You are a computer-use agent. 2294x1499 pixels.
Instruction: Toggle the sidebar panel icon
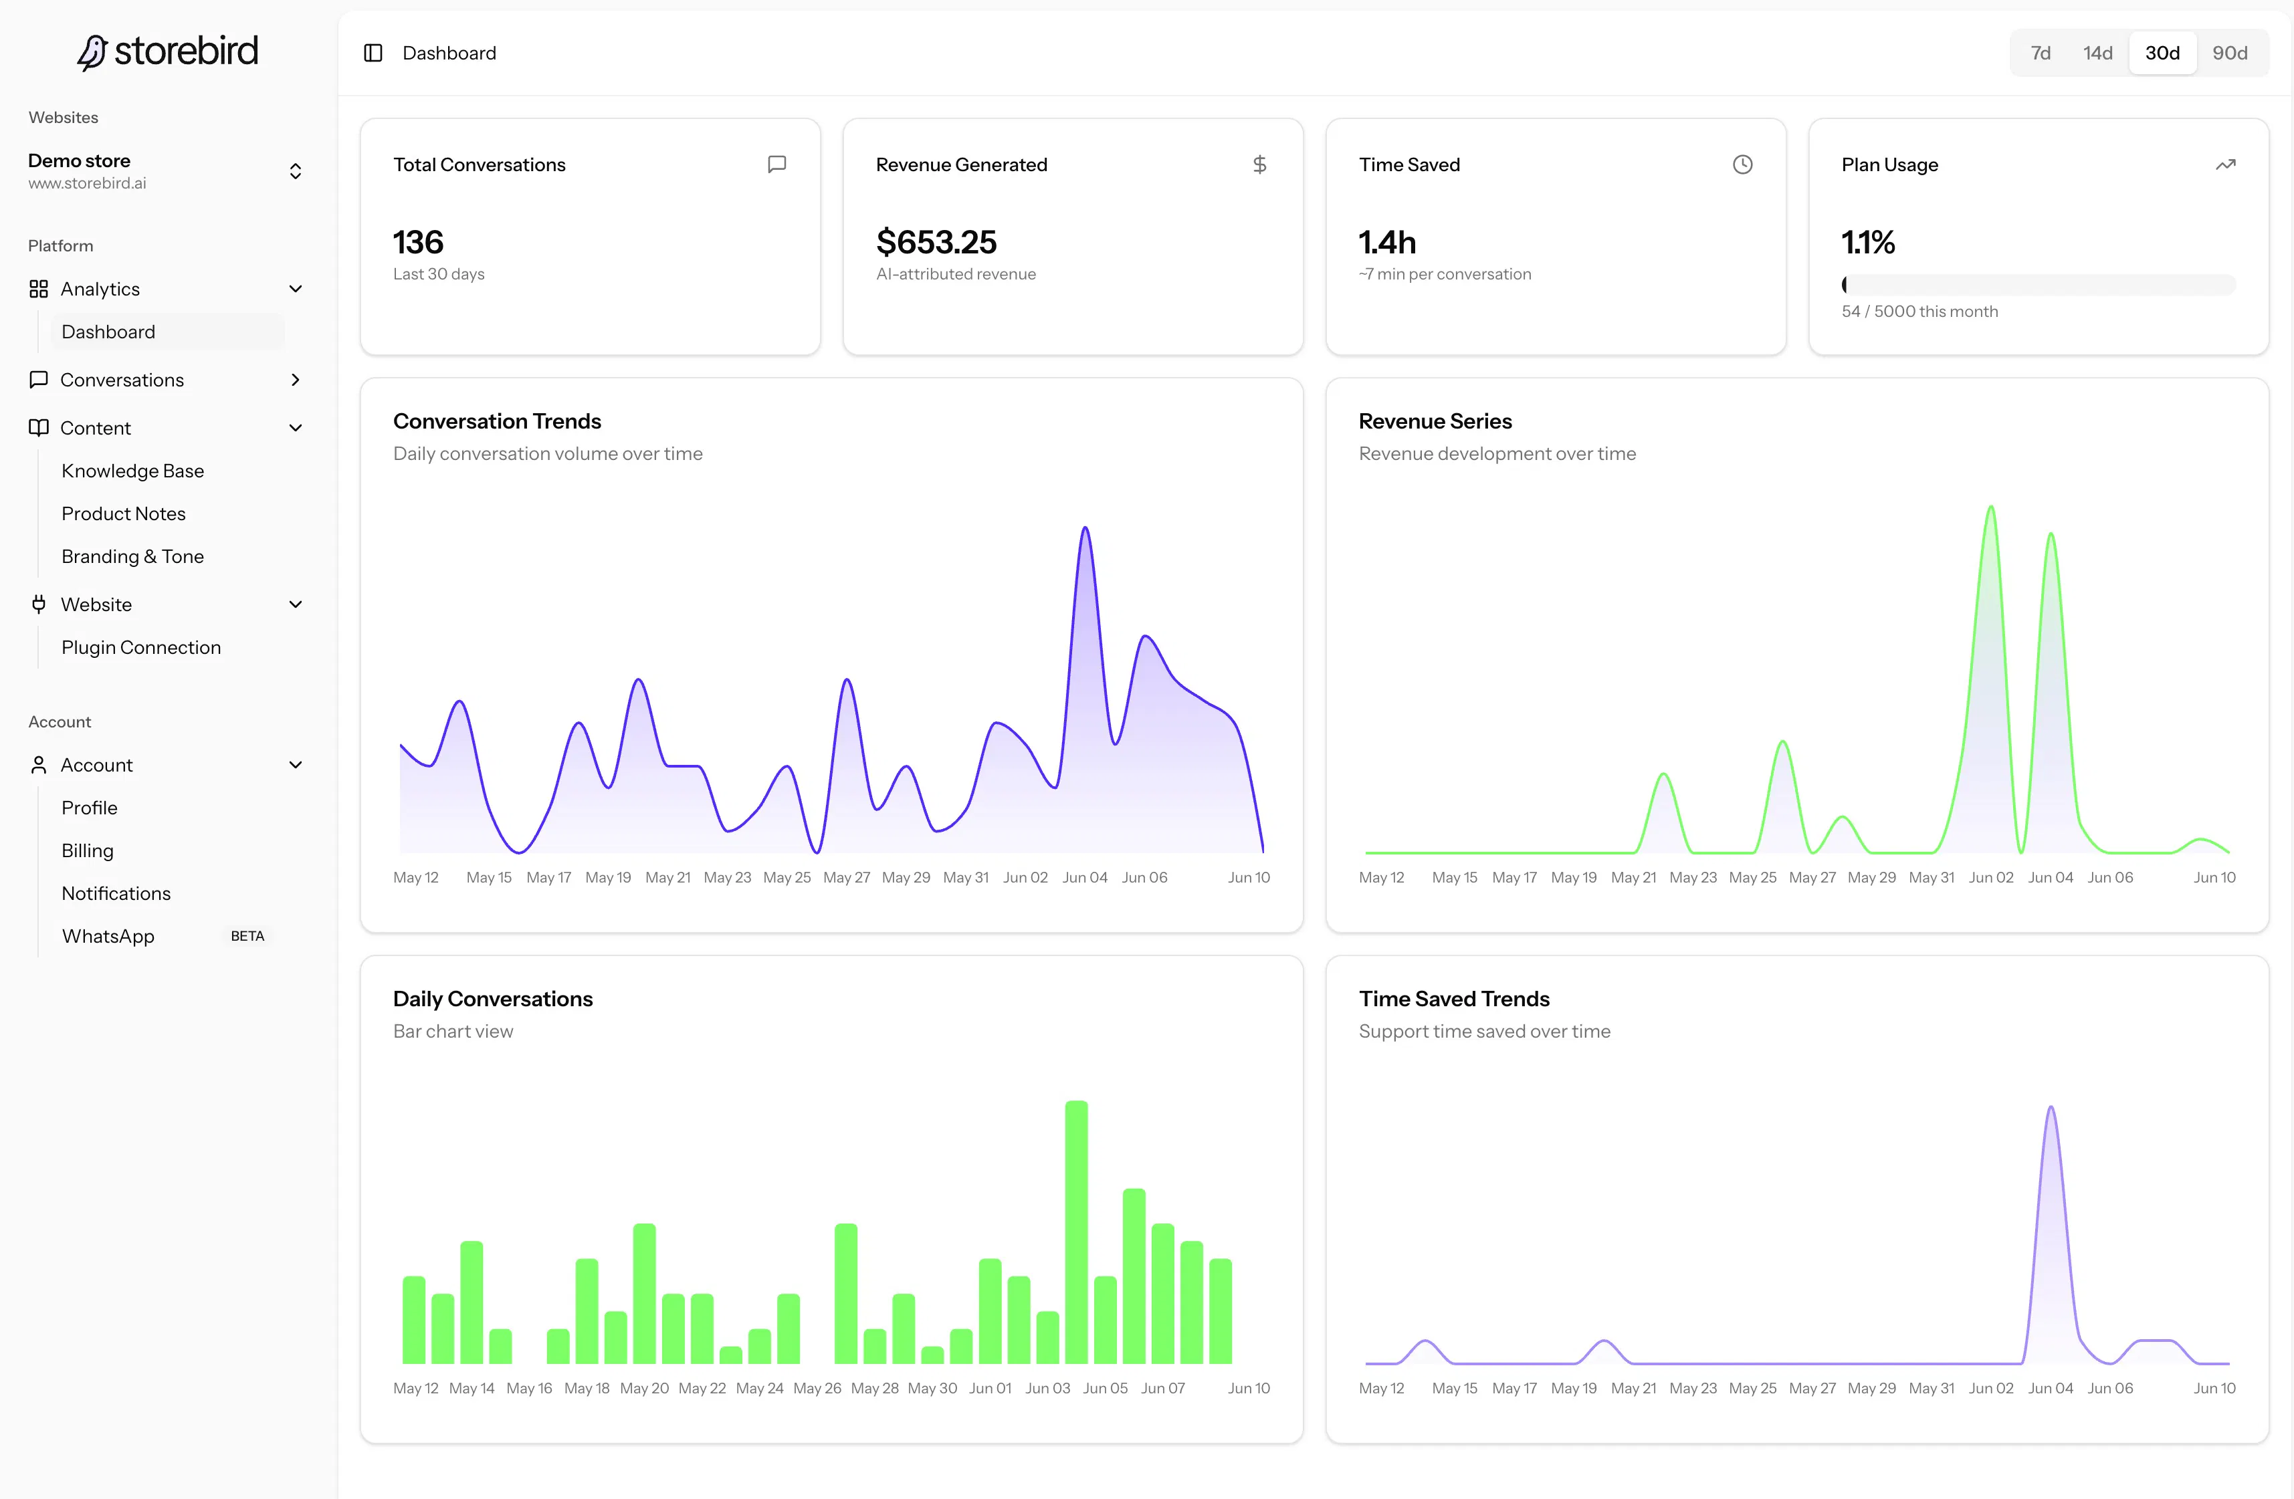(373, 53)
